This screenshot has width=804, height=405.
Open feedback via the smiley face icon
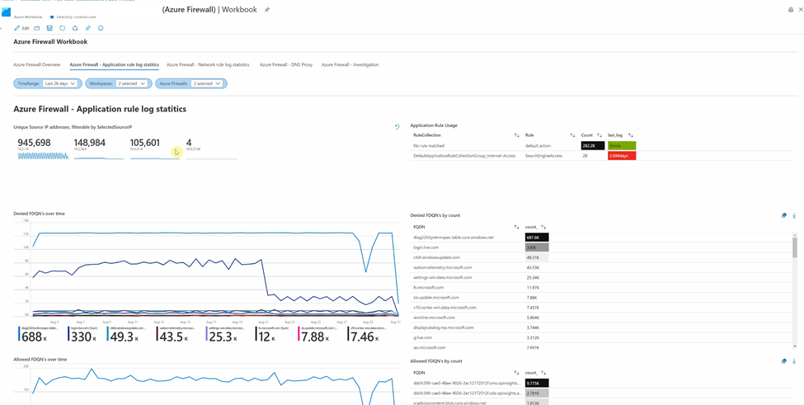coord(101,28)
